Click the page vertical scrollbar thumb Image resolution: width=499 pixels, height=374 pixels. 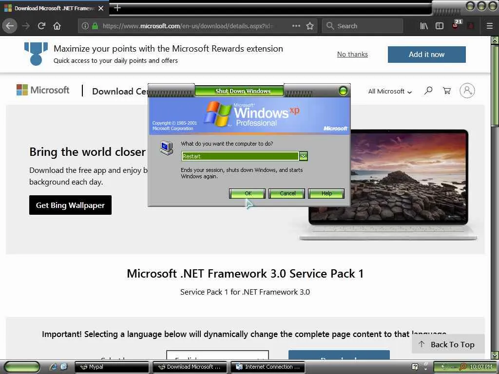pos(495,86)
